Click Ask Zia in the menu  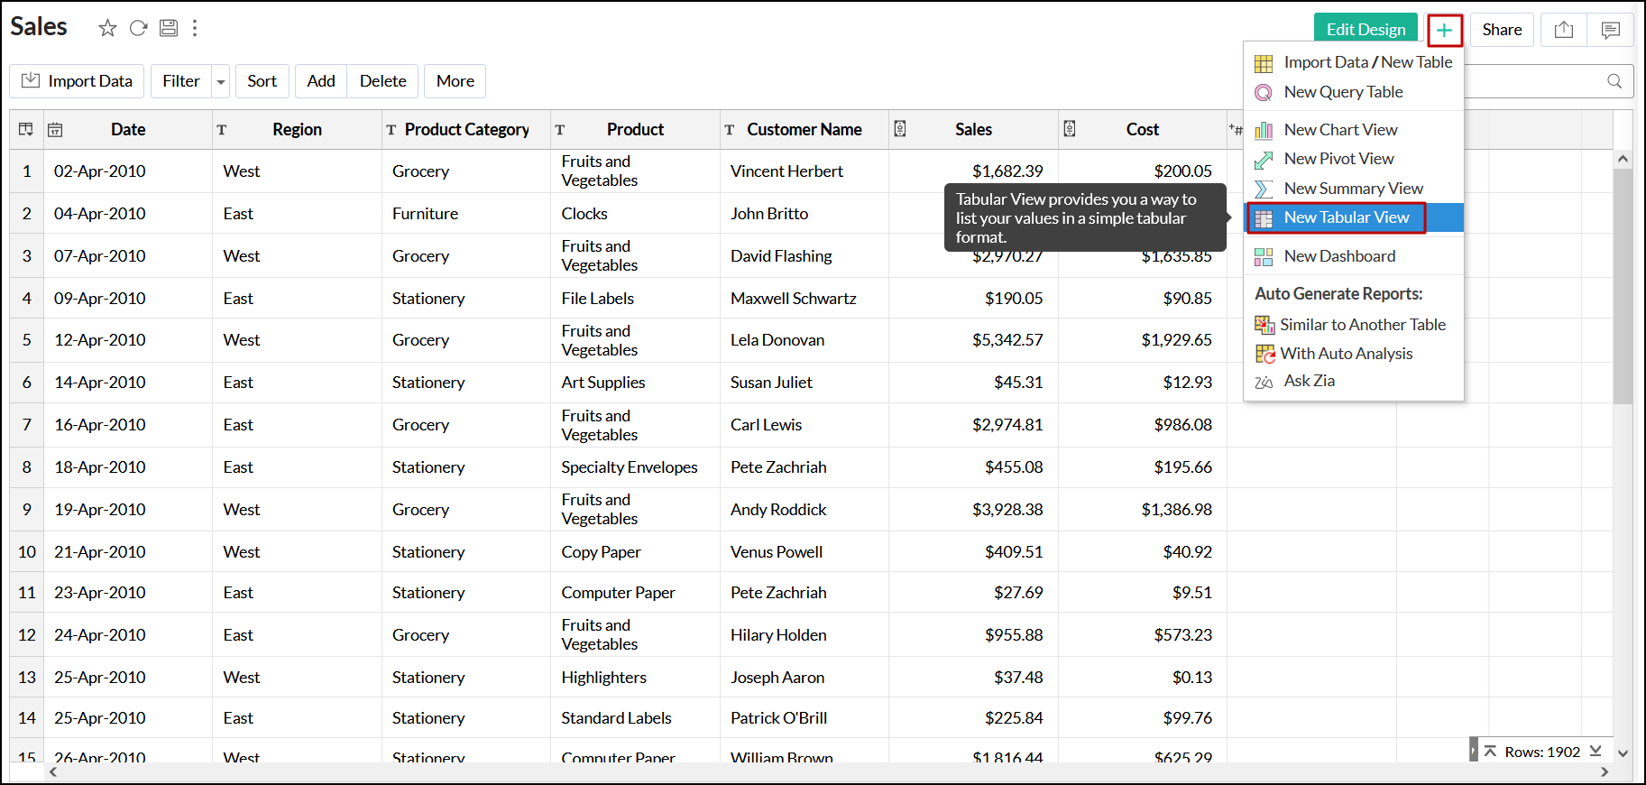point(1309,381)
